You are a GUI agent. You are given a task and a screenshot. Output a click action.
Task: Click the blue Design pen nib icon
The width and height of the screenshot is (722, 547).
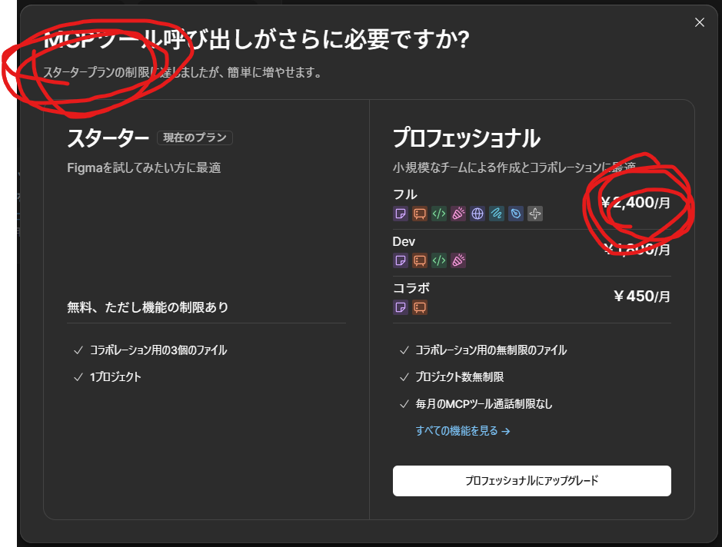(x=516, y=214)
